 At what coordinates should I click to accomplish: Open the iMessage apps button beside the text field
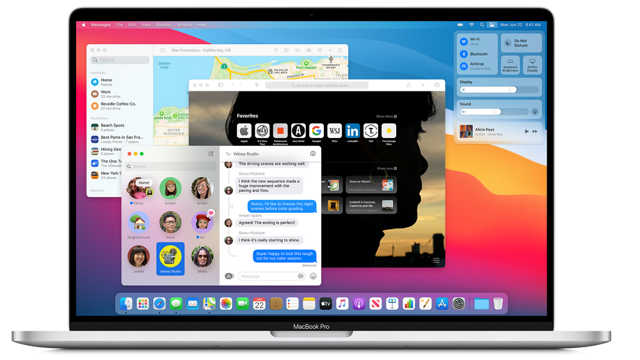coord(229,276)
